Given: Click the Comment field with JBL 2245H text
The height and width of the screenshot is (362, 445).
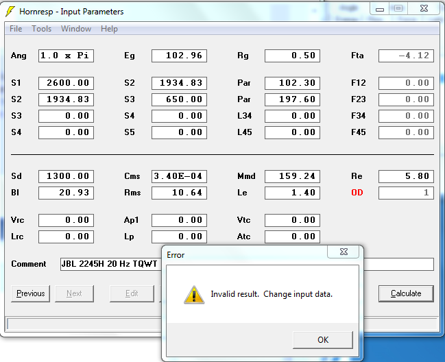Looking at the screenshot, I should (247, 264).
